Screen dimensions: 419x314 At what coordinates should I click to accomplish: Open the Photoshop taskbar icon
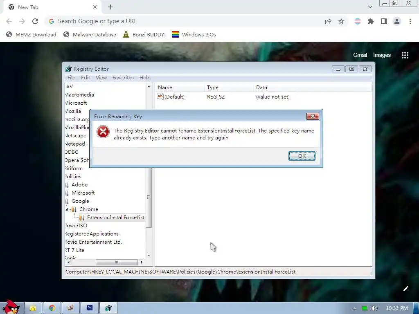pos(90,308)
